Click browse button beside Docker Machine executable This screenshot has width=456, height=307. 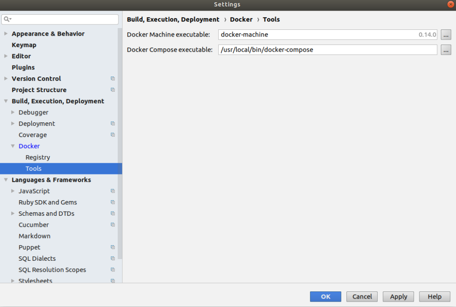click(446, 34)
